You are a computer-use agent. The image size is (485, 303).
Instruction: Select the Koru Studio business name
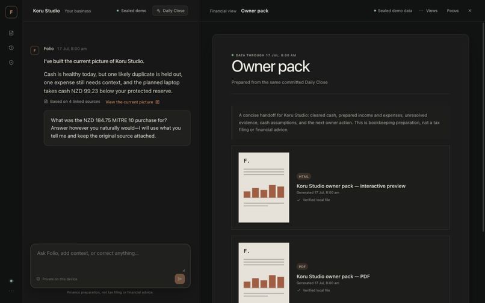(x=46, y=10)
